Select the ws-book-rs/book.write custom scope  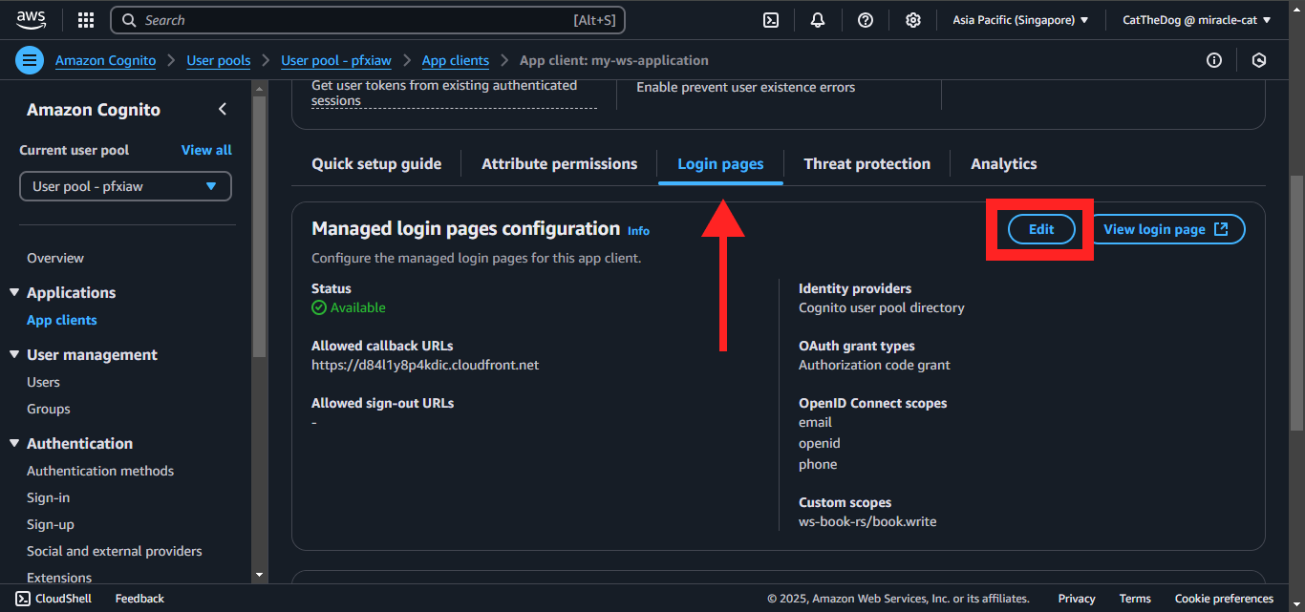pyautogui.click(x=867, y=521)
